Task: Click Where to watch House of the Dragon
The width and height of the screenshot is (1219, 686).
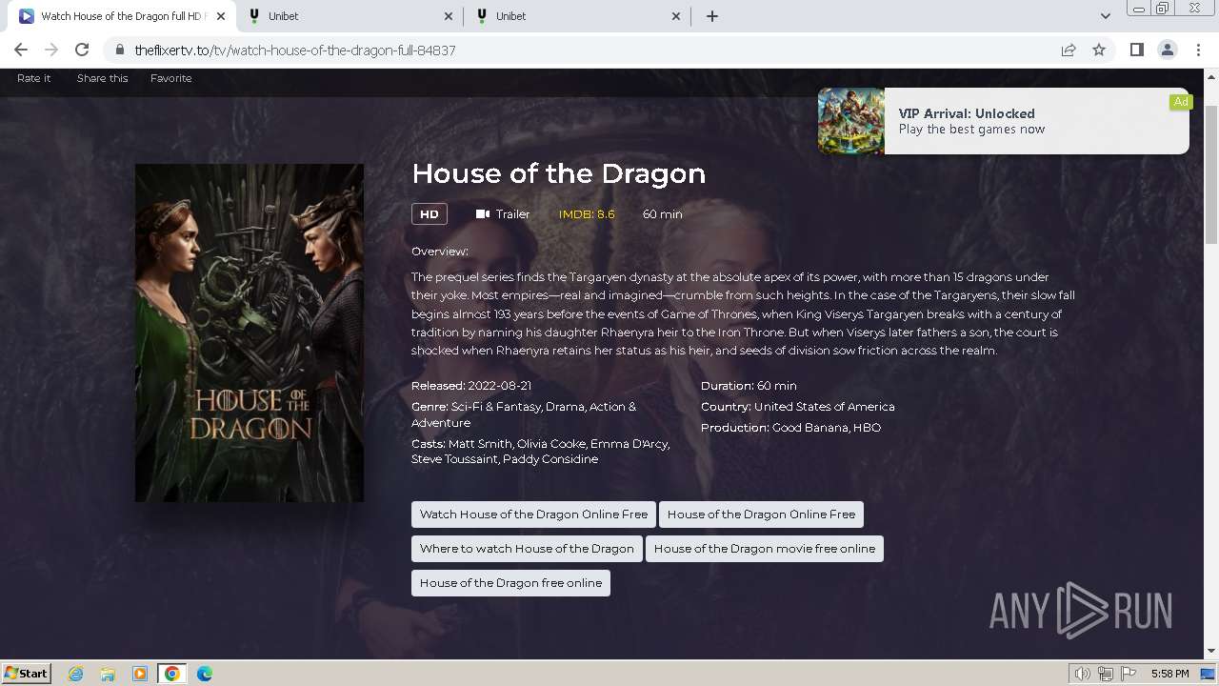Action: (x=527, y=549)
